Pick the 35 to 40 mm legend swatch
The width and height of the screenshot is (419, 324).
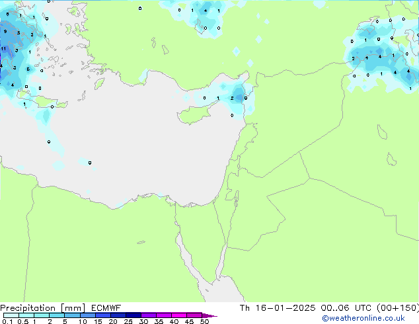point(164,315)
